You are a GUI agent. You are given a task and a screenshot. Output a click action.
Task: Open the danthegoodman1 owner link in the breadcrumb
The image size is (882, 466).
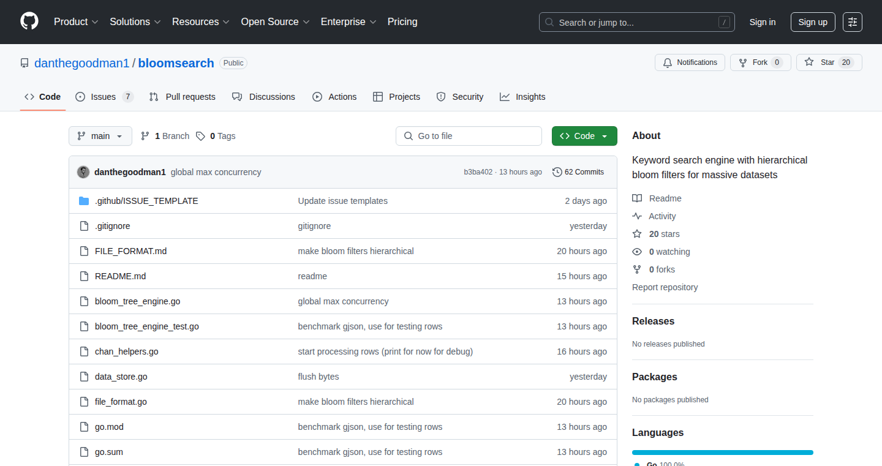(x=82, y=63)
